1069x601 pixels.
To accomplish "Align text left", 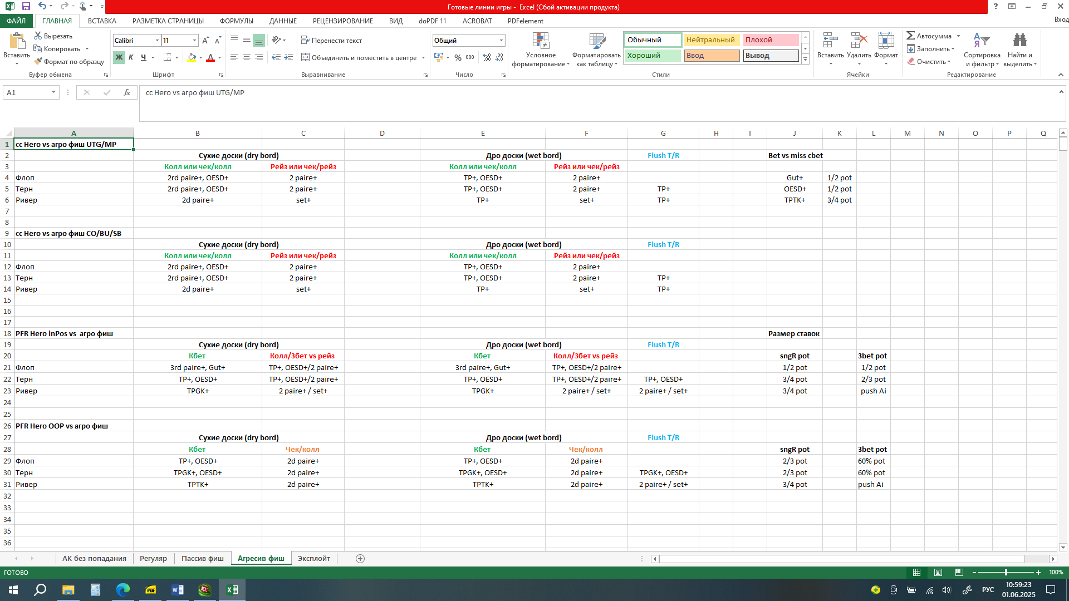I will (x=234, y=57).
